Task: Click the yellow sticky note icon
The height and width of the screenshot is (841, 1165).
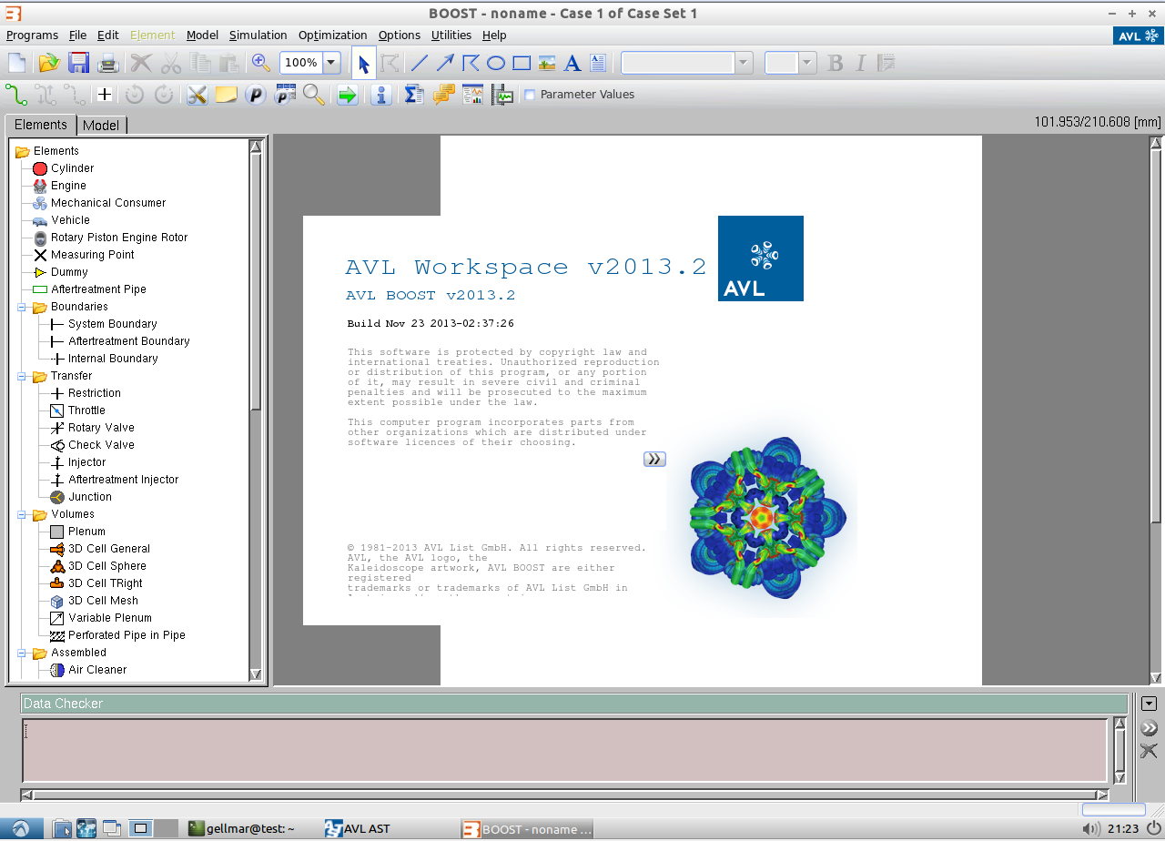Action: pos(226,94)
